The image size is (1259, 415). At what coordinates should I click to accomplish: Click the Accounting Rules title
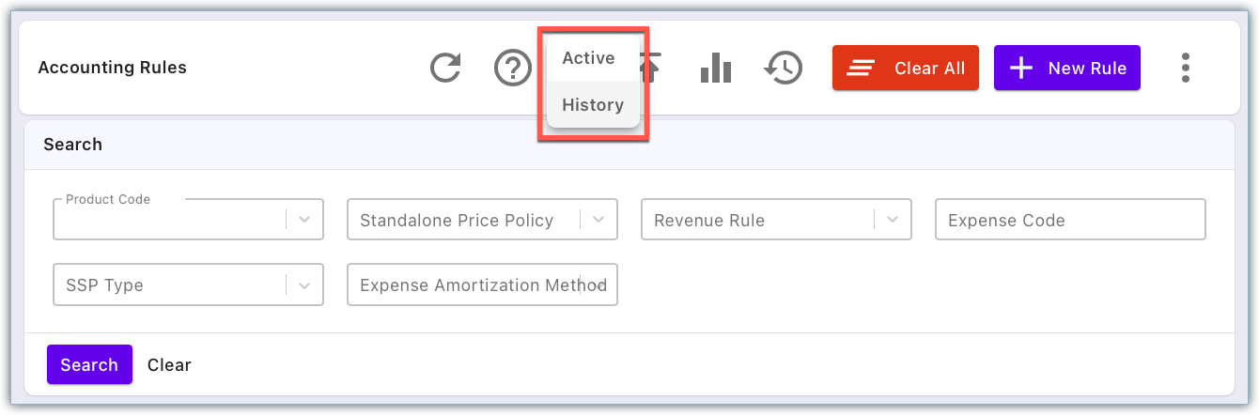(x=112, y=68)
